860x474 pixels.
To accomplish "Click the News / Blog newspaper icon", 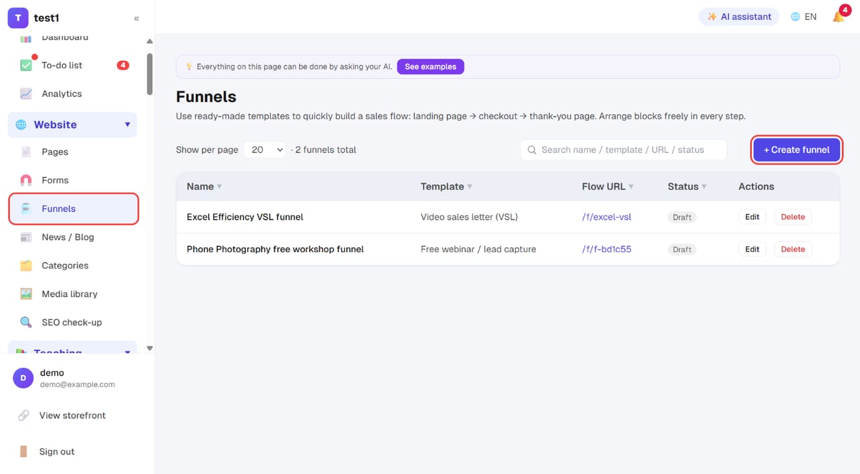I will coord(26,237).
